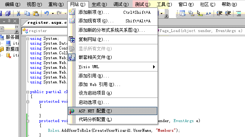Choose 添加现有项(G)... menu entry
The height and width of the screenshot is (137, 245).
point(113,21)
